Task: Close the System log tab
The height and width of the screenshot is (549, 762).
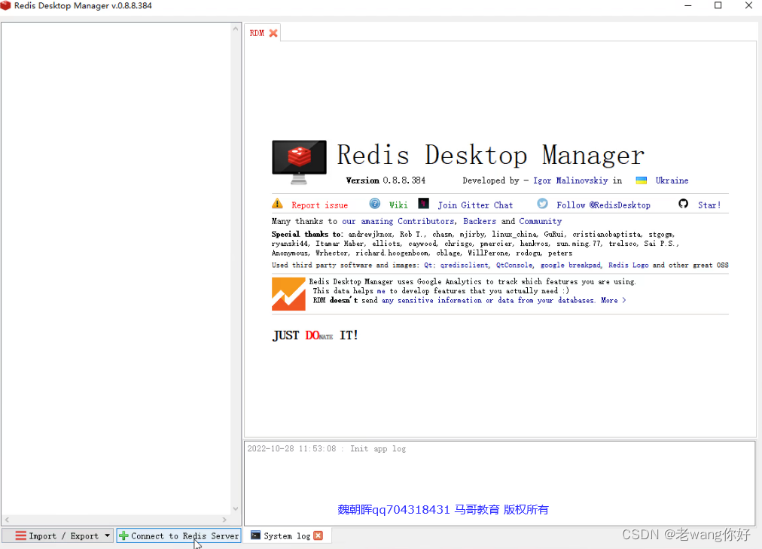Action: (x=319, y=535)
